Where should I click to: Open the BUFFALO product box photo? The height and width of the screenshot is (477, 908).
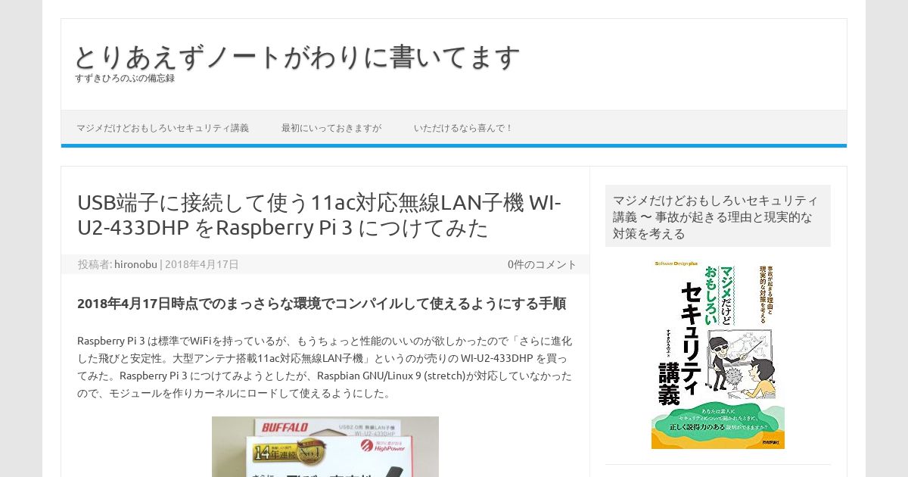coord(325,447)
